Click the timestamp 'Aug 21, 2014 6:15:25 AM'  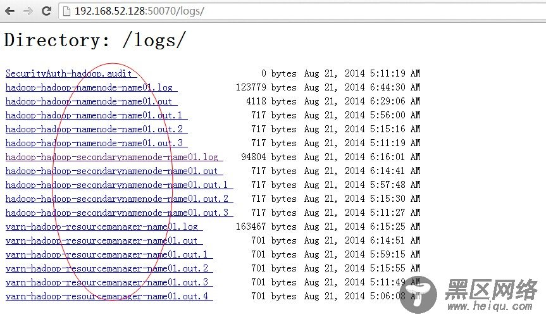(x=362, y=227)
